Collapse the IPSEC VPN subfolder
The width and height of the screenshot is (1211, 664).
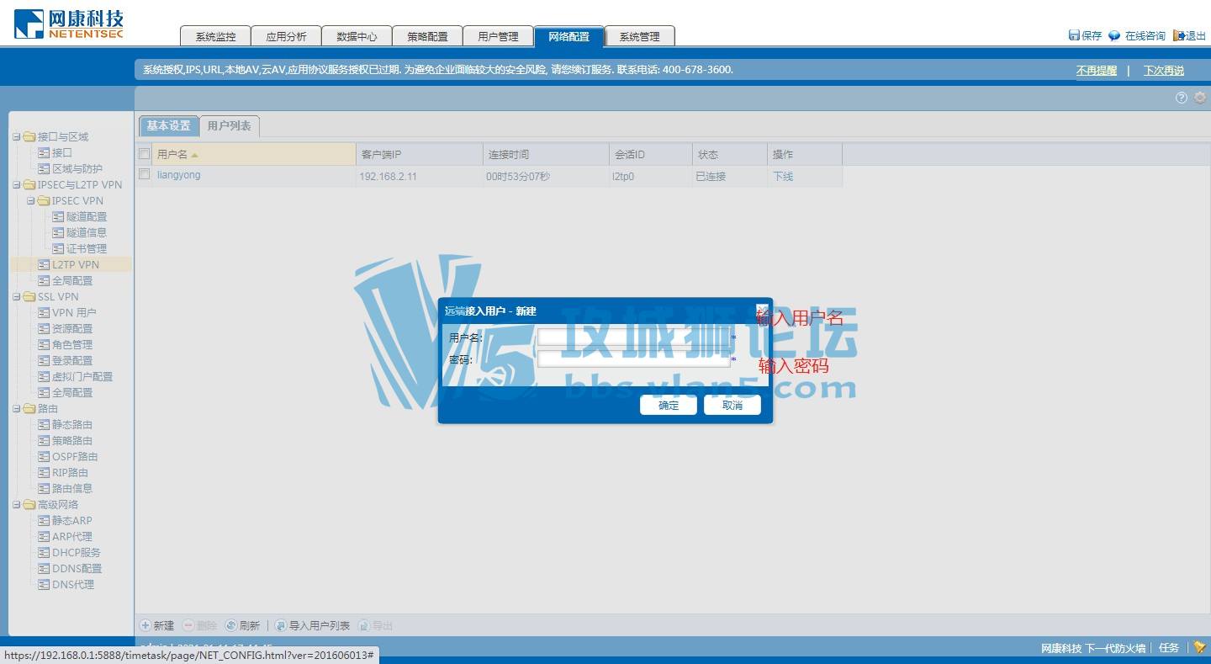(x=30, y=200)
